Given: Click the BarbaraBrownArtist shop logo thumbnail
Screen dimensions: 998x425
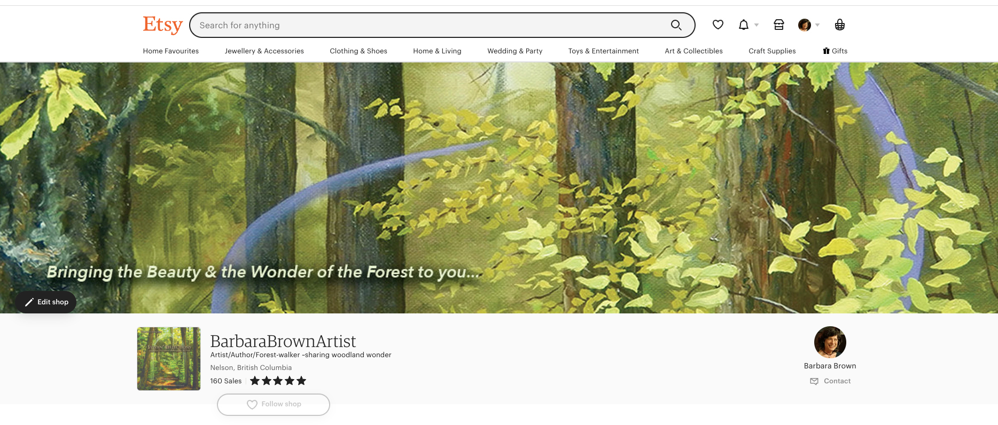Looking at the screenshot, I should click(169, 359).
